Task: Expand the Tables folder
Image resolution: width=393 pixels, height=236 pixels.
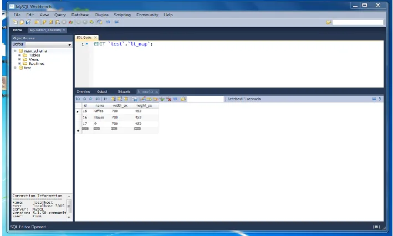Action: [x=19, y=55]
